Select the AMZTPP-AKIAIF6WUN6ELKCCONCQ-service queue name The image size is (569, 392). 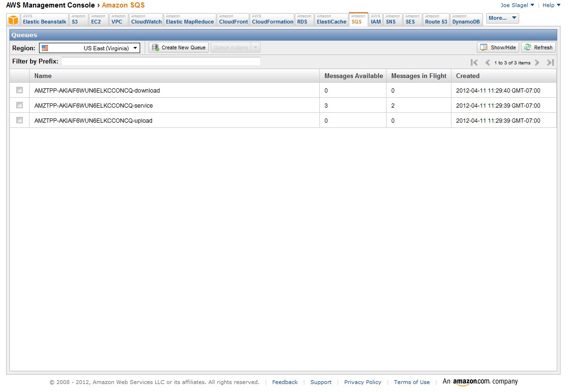(94, 105)
